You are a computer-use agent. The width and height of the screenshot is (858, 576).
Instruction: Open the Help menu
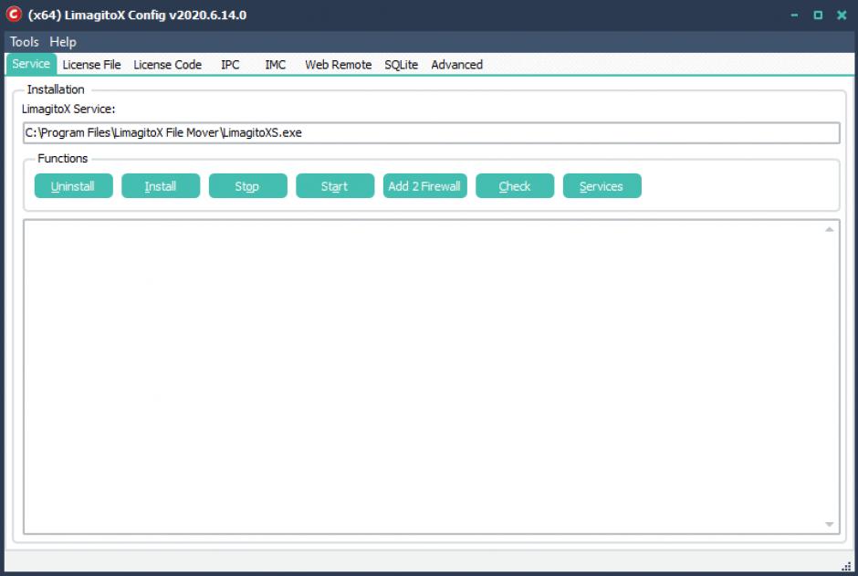63,42
